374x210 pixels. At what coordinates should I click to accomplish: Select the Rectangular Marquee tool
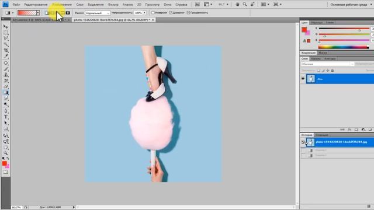click(6, 33)
